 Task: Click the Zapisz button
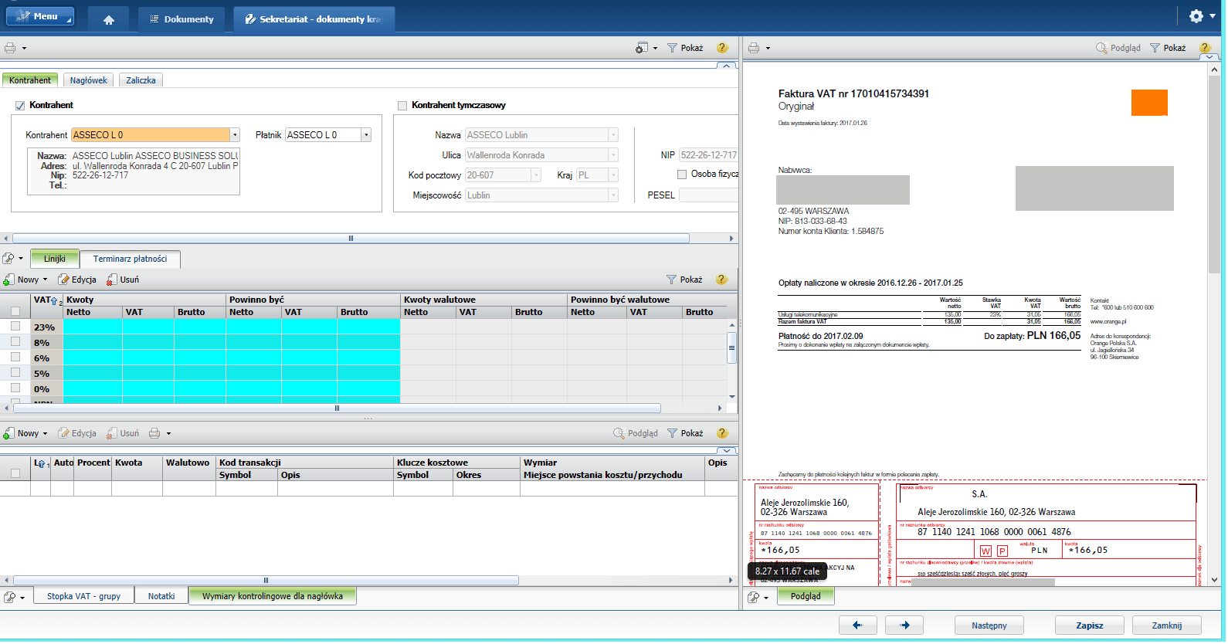(1089, 625)
